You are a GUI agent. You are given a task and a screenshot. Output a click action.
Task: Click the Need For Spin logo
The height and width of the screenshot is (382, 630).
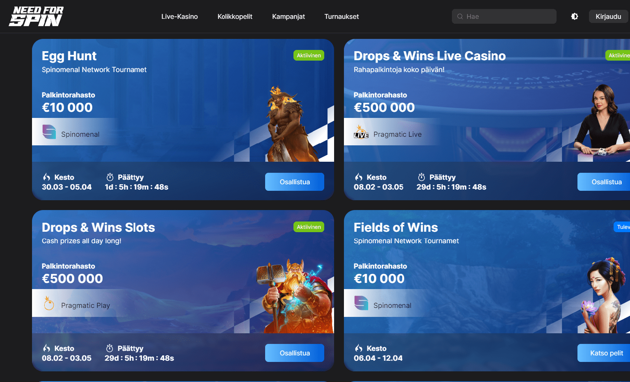[x=37, y=16]
